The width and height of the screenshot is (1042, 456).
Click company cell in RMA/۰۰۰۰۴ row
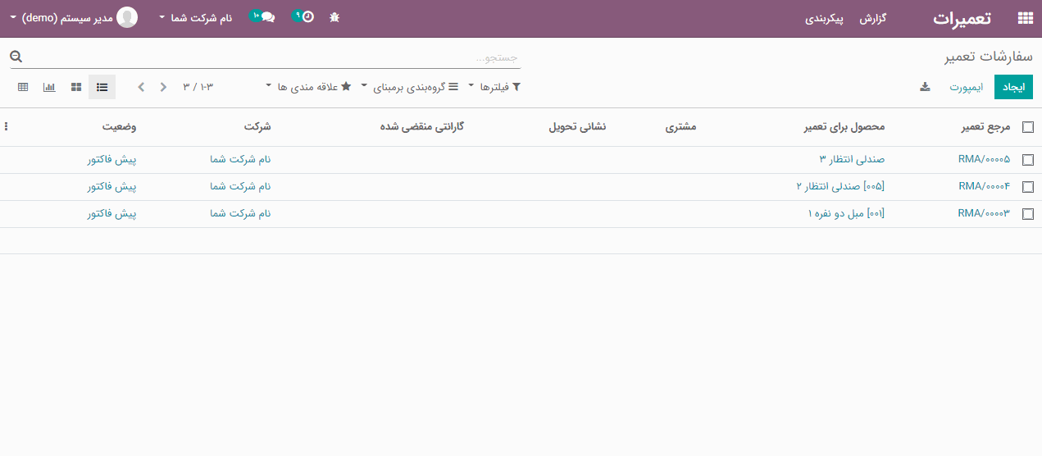240,187
